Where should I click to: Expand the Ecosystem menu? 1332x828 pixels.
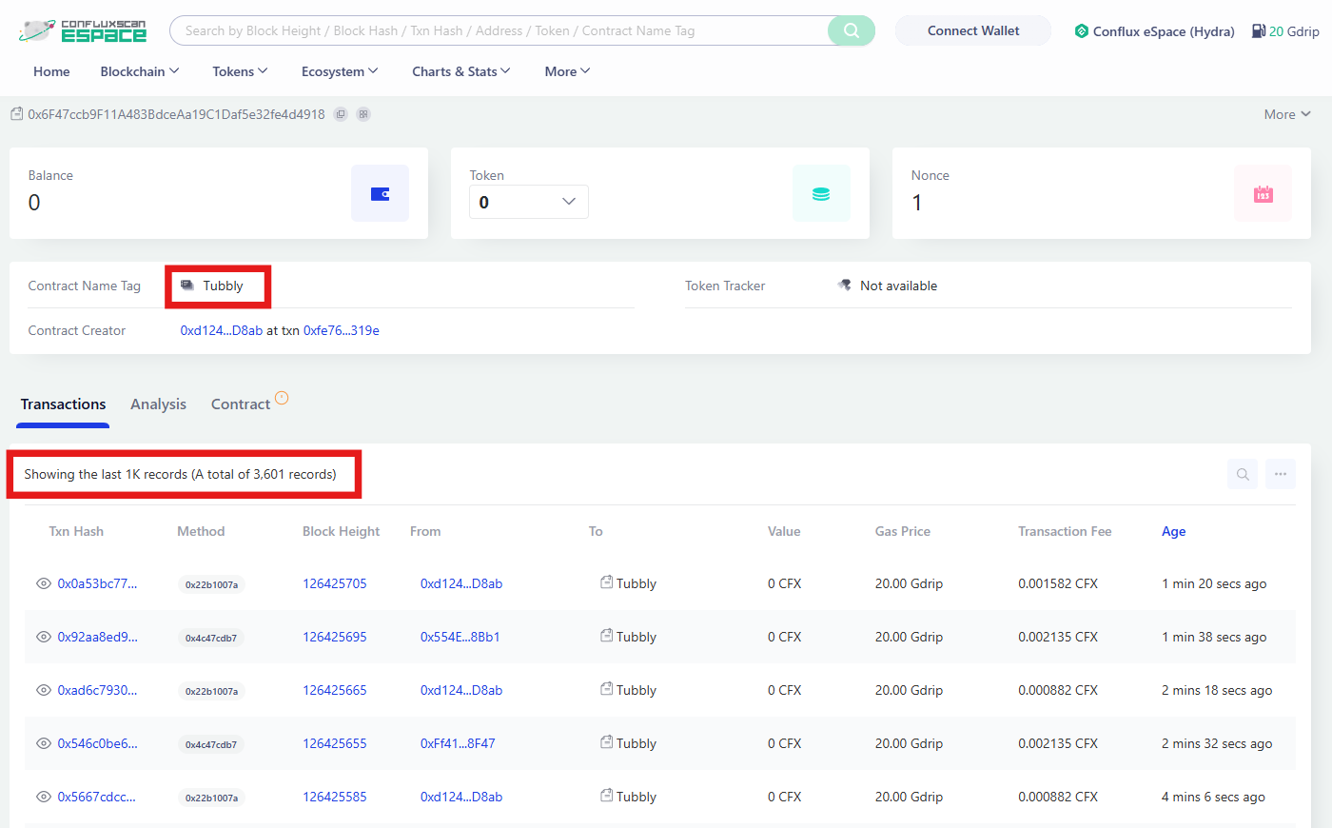tap(340, 71)
